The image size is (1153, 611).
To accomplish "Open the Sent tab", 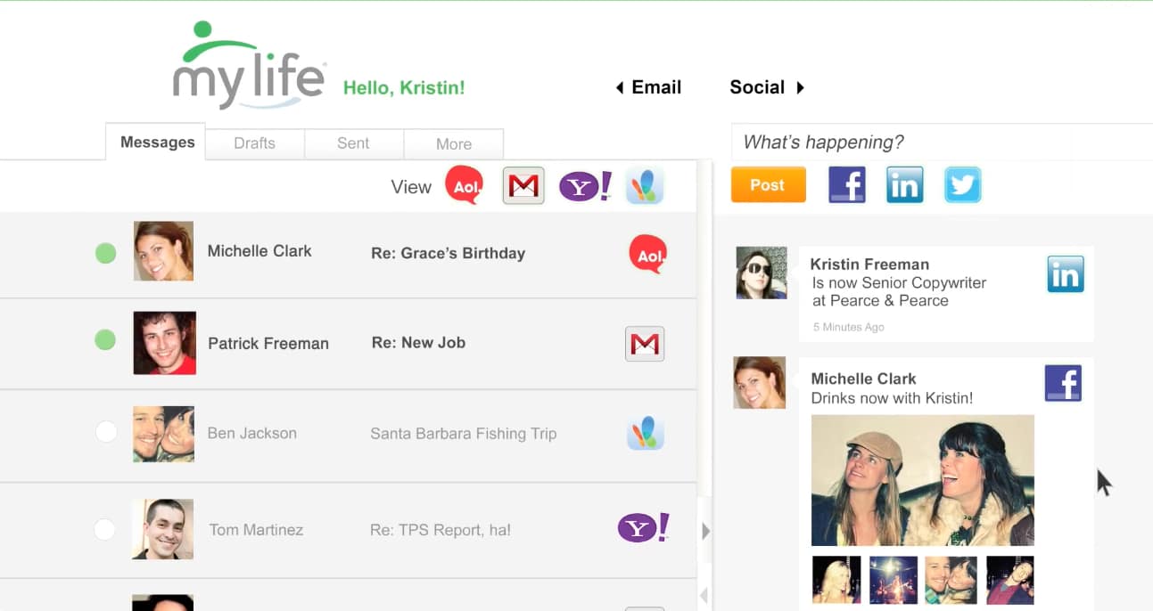I will pos(354,143).
